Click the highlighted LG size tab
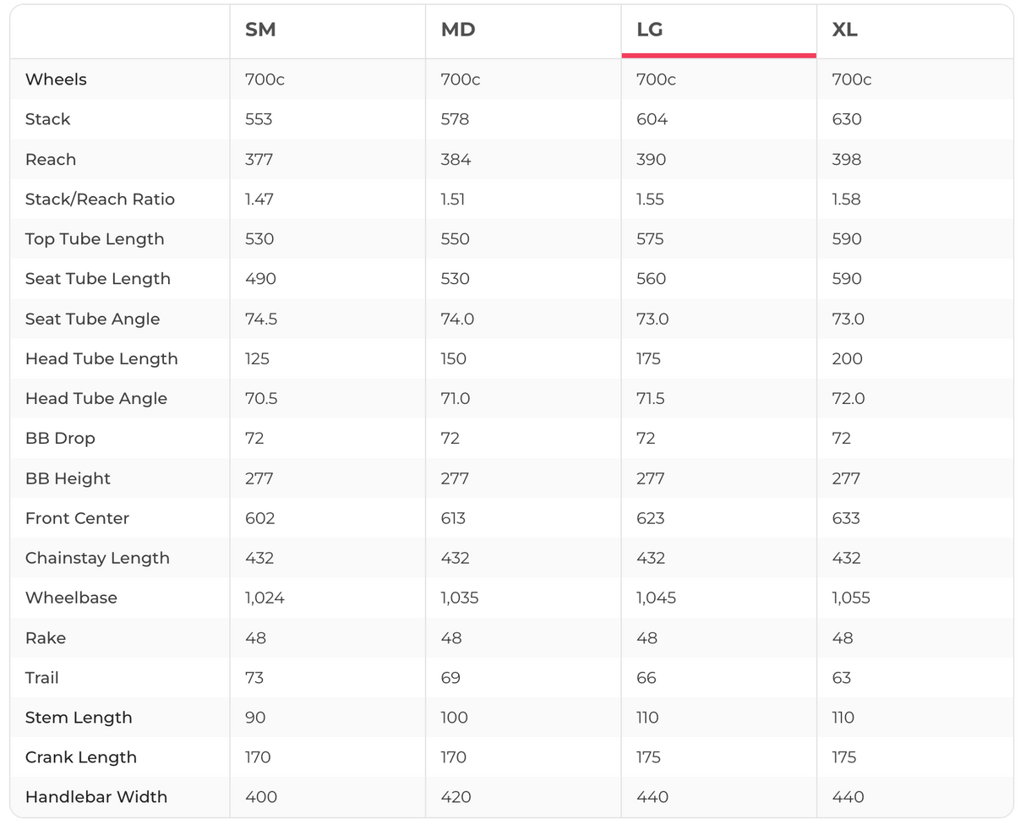Screen dimensions: 1026x830 coord(650,30)
